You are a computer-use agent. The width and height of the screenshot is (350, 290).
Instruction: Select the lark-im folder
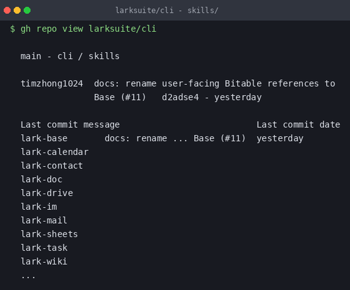[39, 207]
